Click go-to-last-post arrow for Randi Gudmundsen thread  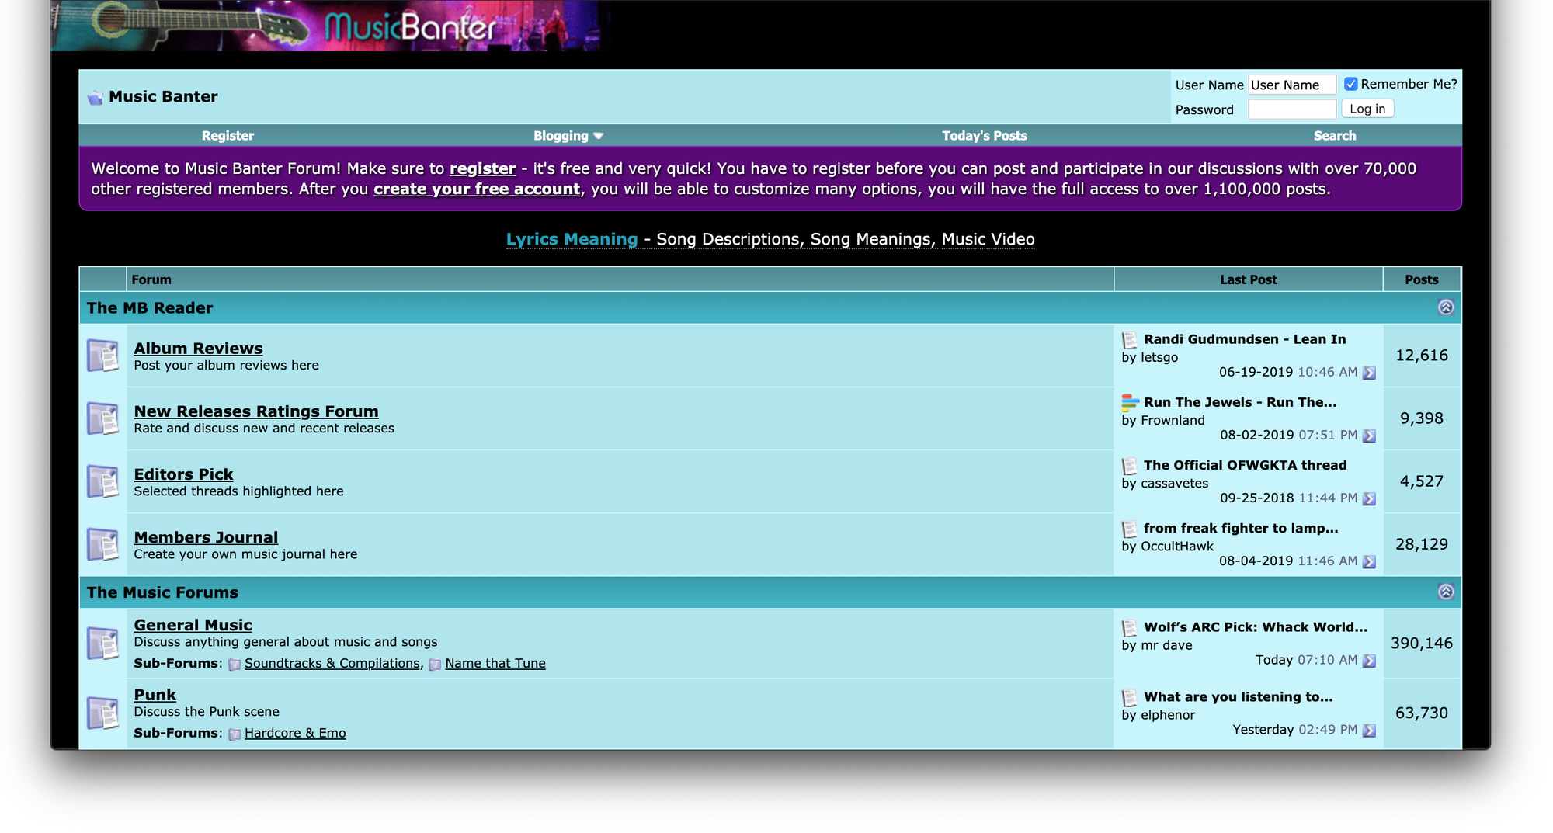pyautogui.click(x=1369, y=373)
